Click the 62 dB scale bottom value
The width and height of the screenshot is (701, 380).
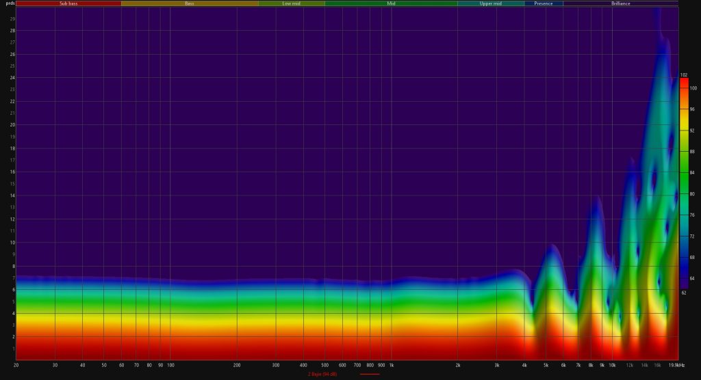point(683,292)
